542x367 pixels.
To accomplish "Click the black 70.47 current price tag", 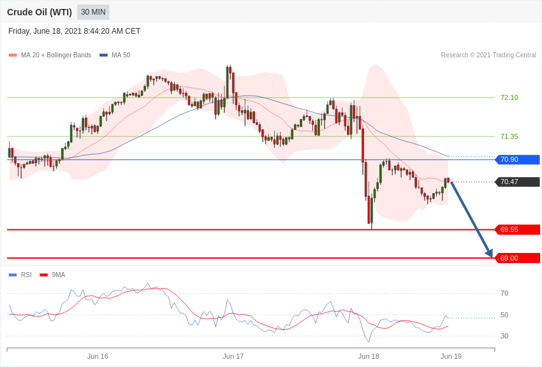I will coord(517,182).
